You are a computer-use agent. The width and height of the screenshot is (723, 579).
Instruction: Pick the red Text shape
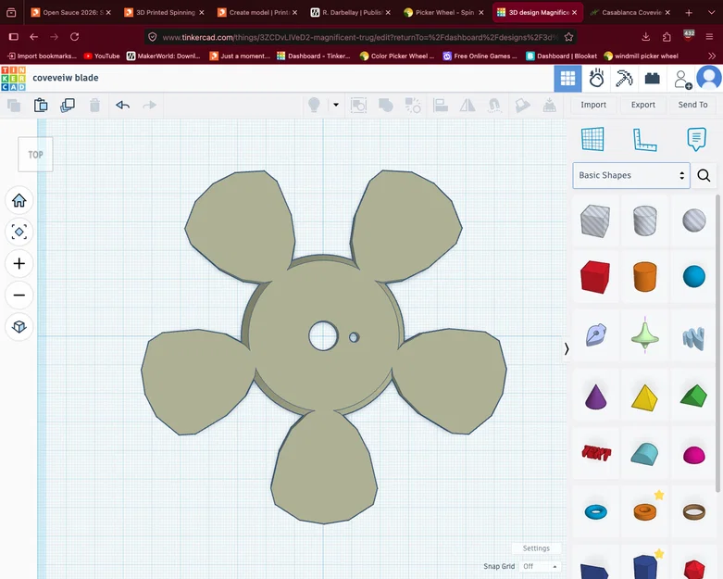pos(596,453)
